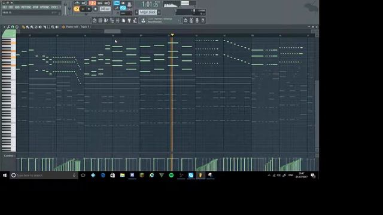
Task: Toggle wait for input before recording
Action: click(84, 3)
